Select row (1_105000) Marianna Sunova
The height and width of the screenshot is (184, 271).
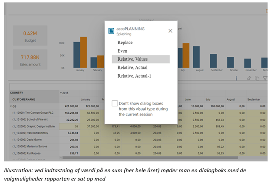(x=30, y=147)
